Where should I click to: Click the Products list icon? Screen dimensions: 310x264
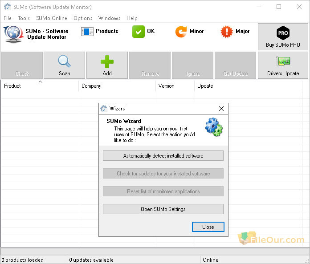click(87, 32)
